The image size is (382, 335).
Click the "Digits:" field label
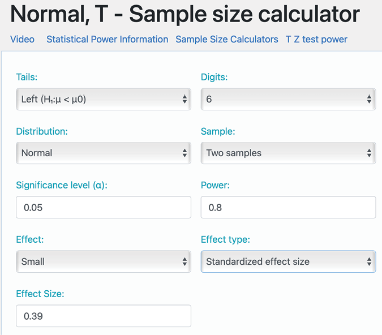pyautogui.click(x=214, y=77)
